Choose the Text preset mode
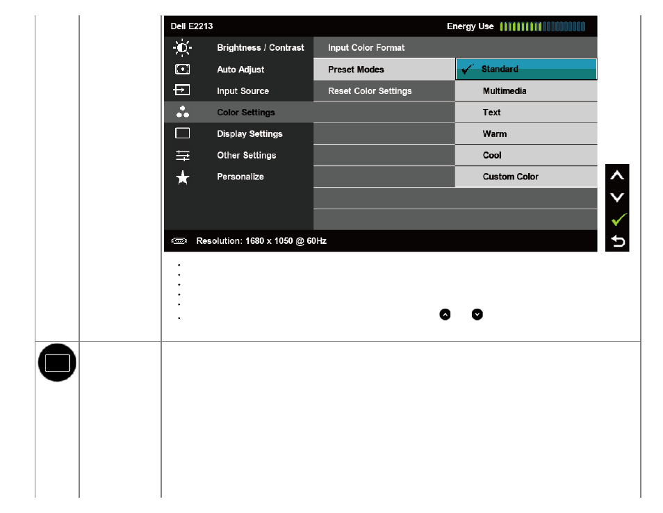 click(526, 113)
